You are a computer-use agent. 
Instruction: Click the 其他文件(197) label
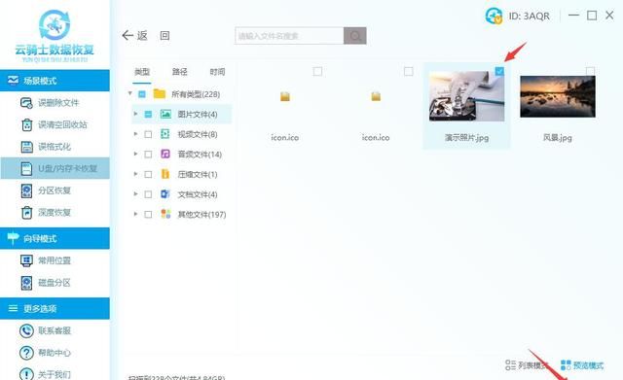202,215
